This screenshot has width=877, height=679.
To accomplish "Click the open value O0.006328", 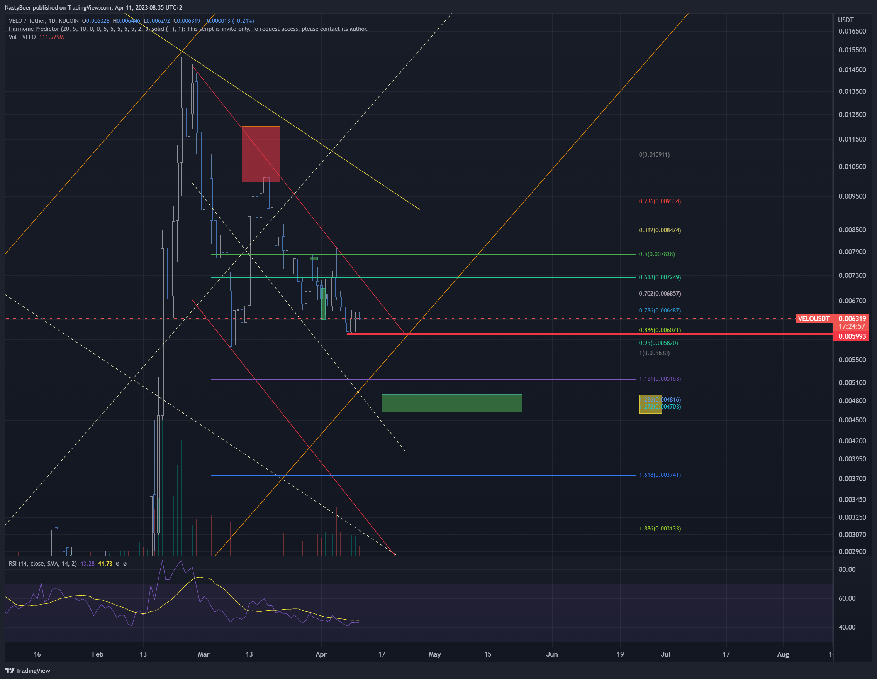I will coord(95,21).
